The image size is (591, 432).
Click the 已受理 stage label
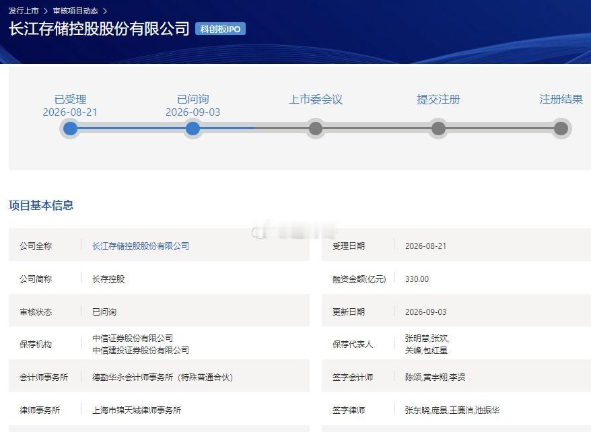[x=70, y=100]
